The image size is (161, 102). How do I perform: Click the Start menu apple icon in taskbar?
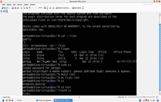(3, 100)
